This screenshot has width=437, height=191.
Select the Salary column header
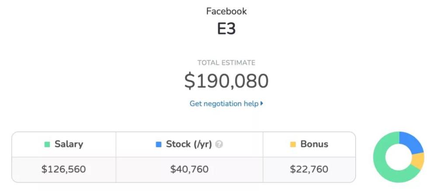coord(64,144)
